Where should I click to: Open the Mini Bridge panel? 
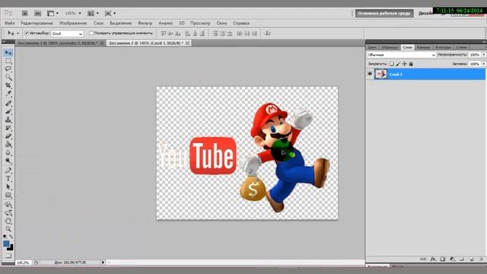tap(37, 14)
